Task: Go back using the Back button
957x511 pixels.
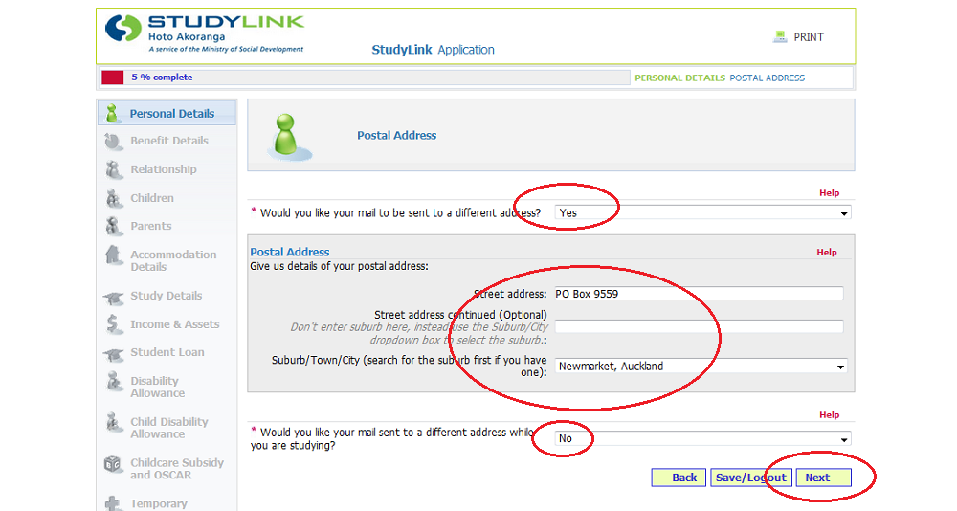Action: (679, 478)
